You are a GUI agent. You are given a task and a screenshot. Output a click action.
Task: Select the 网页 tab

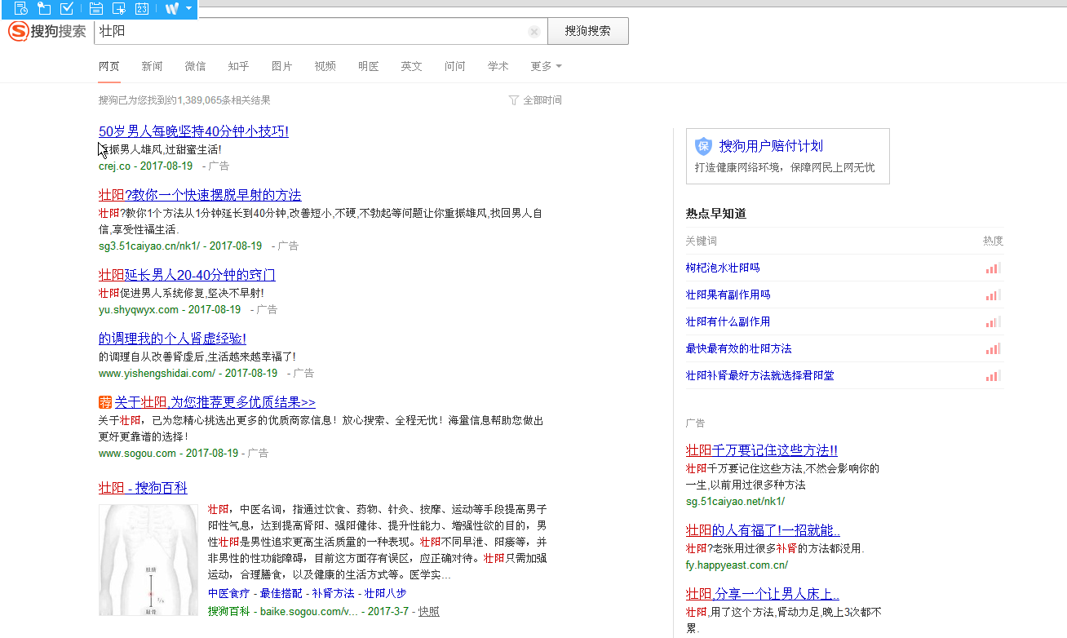coord(109,66)
